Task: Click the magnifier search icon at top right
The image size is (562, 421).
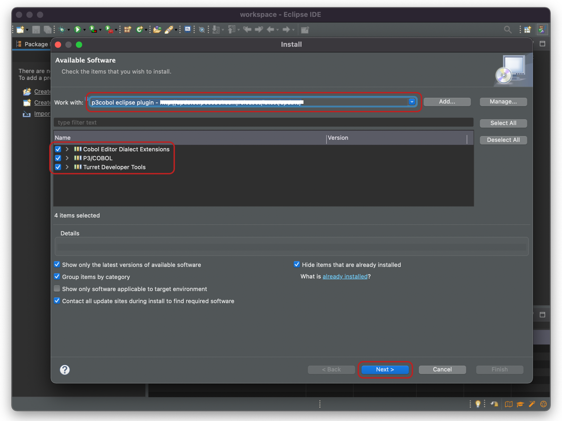Action: (508, 30)
